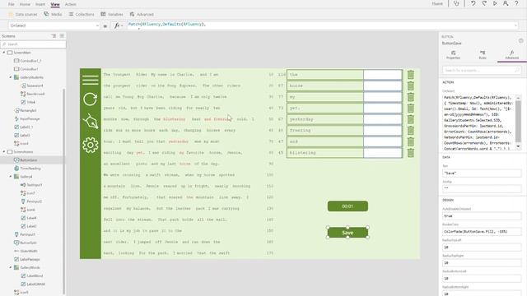Click the circular reload icon in green sidebar
The image size is (527, 296).
91,99
